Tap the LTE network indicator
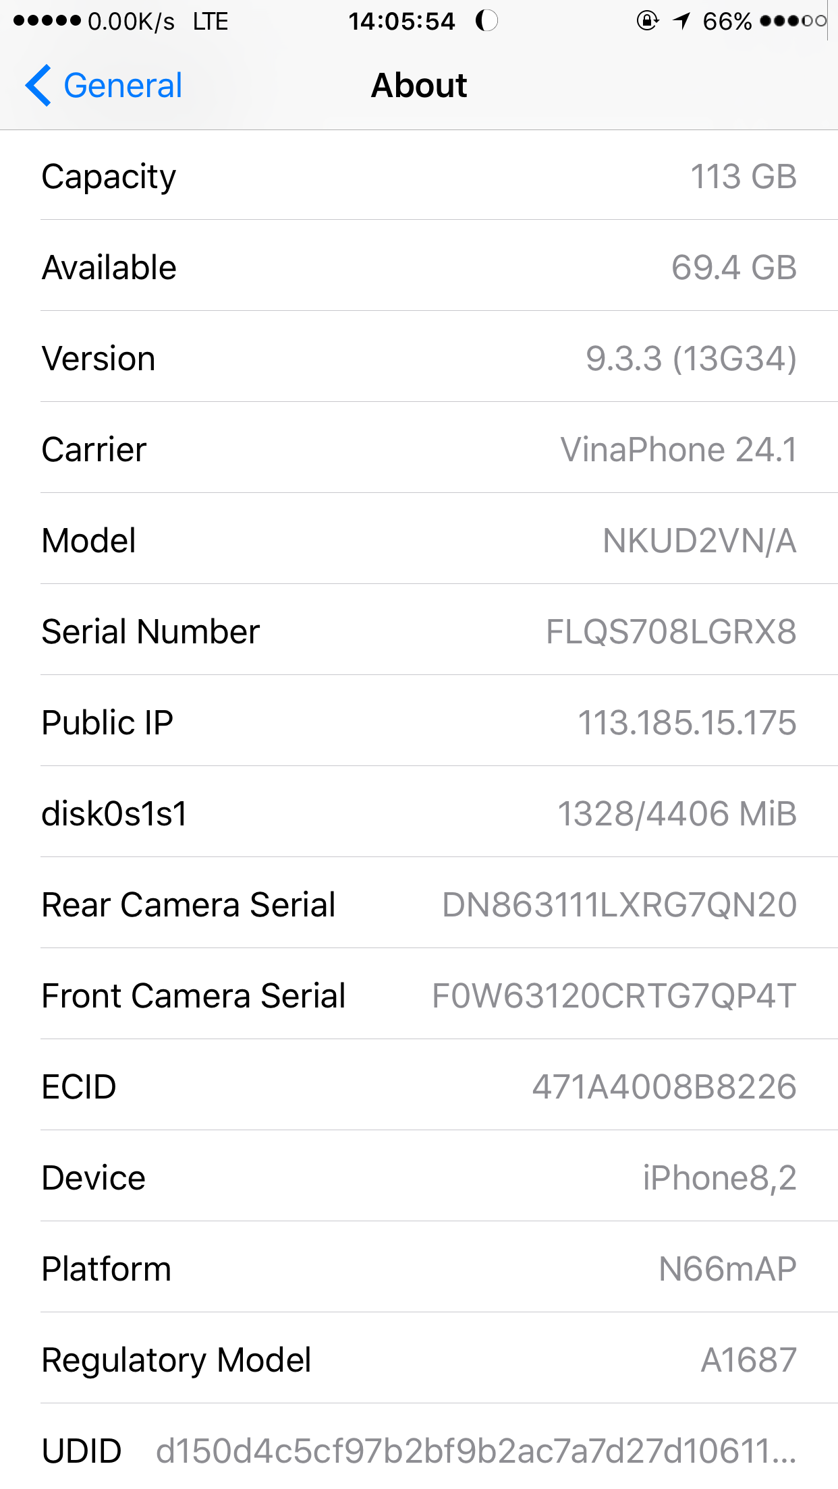 [x=211, y=22]
